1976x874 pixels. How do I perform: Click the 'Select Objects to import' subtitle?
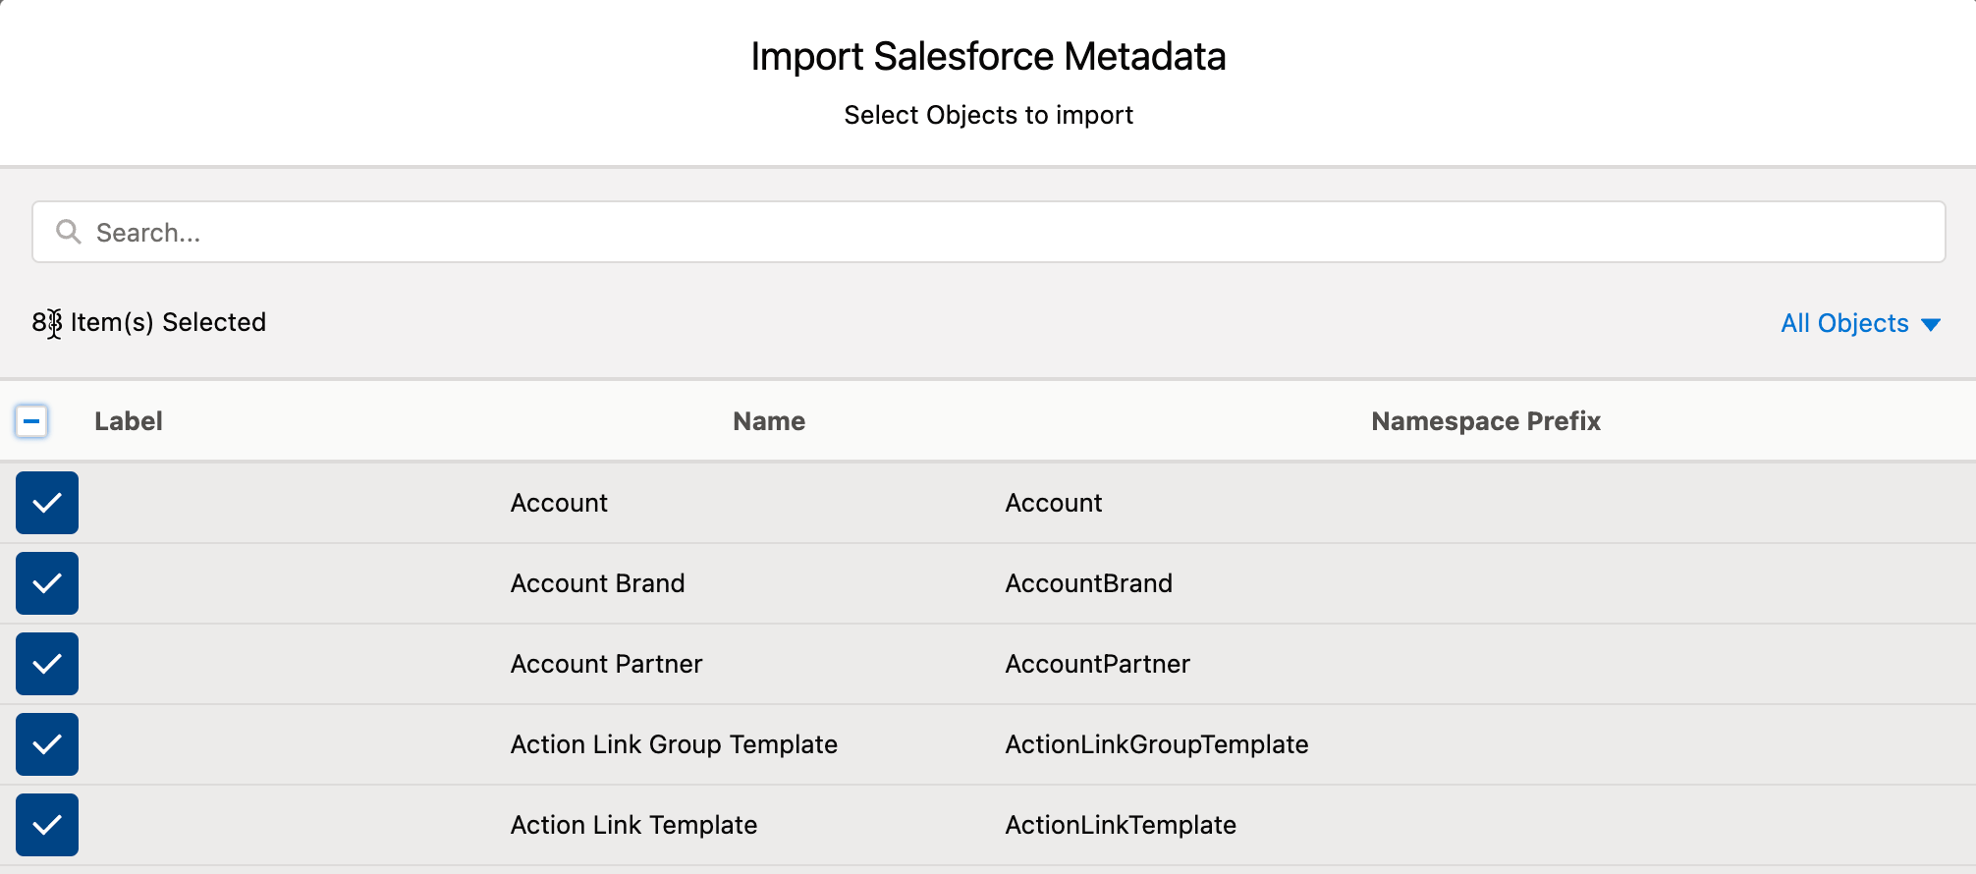(x=988, y=115)
